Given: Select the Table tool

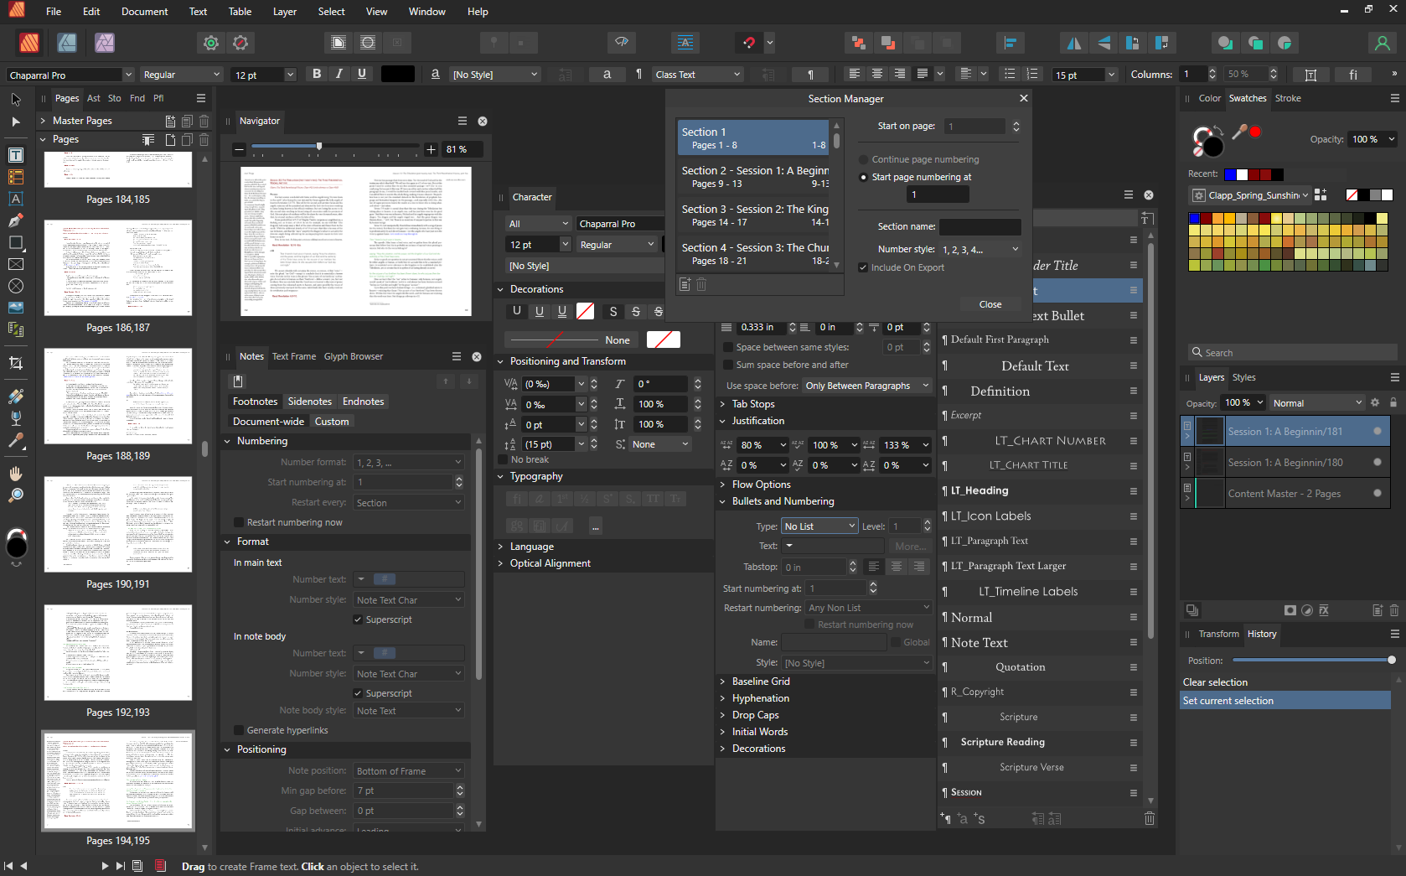Looking at the screenshot, I should [x=15, y=177].
